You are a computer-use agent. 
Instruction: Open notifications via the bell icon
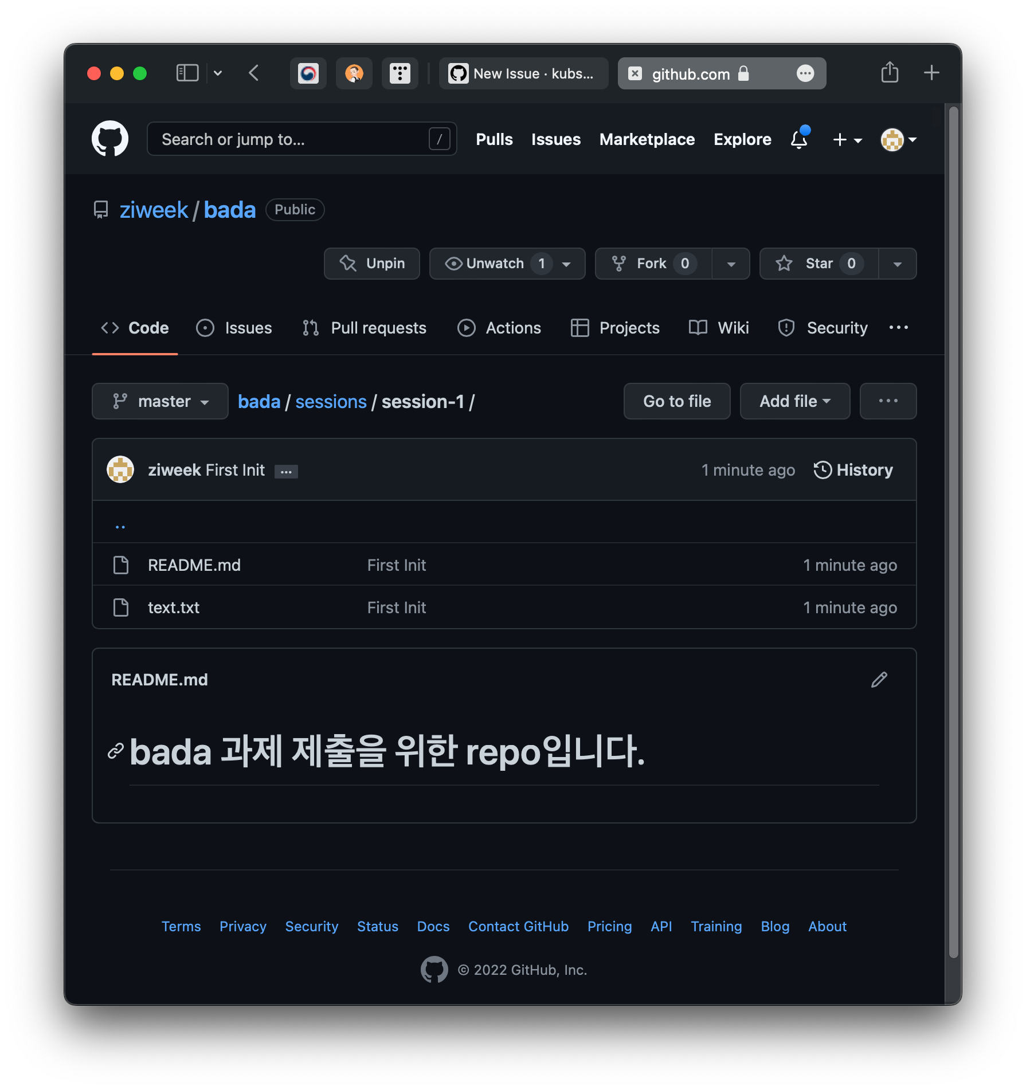[x=797, y=139]
